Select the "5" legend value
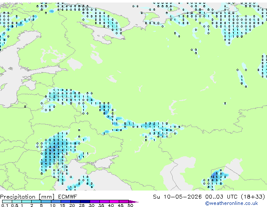 (41, 205)
